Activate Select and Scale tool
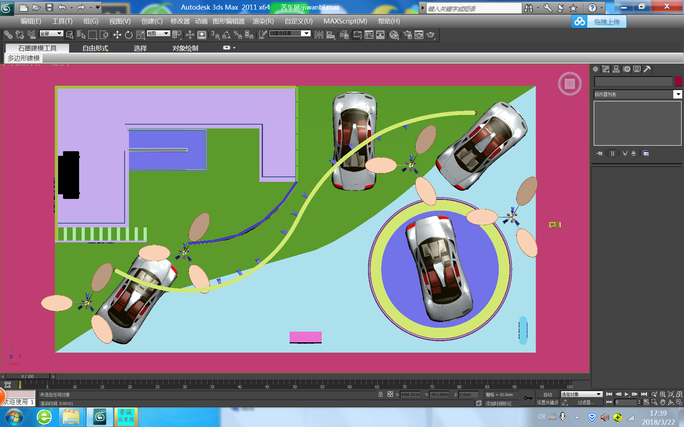 [140, 35]
